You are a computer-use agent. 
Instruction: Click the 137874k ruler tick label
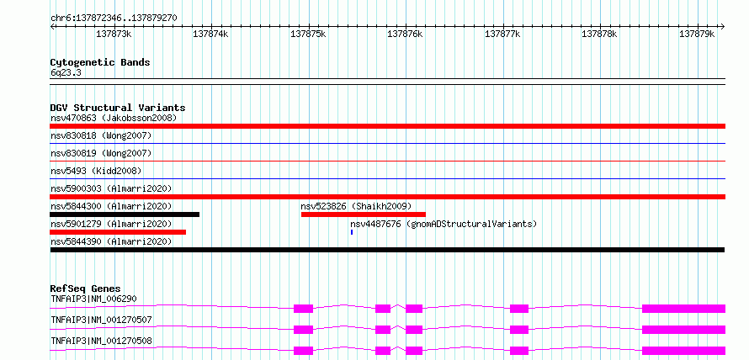pos(210,34)
